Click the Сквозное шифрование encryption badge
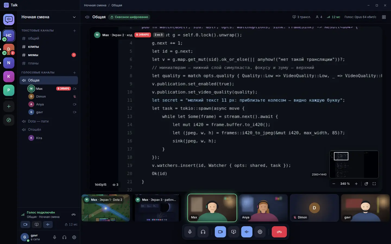Image resolution: width=391 pixels, height=244 pixels. [129, 17]
